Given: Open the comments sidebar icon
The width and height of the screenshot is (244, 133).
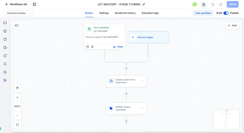Looking at the screenshot, I should pyautogui.click(x=5, y=23).
